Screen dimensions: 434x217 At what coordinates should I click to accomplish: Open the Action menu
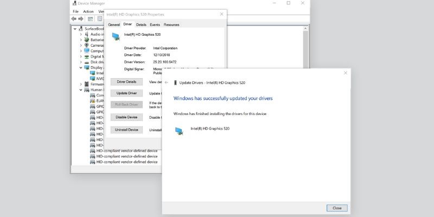[88, 11]
